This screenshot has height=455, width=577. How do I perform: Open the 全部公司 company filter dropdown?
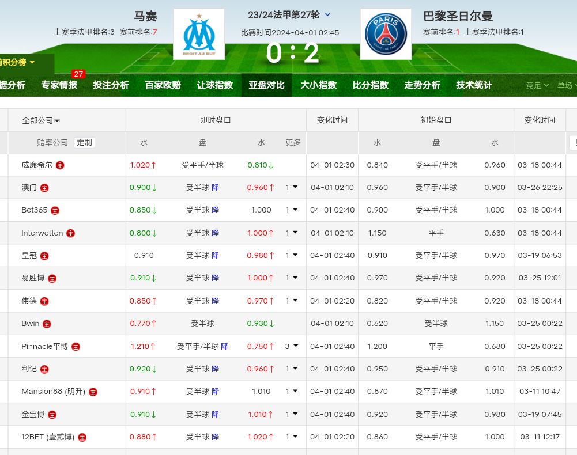click(41, 120)
